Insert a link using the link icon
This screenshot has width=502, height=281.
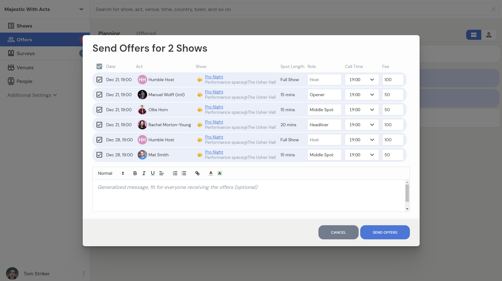tap(197, 173)
